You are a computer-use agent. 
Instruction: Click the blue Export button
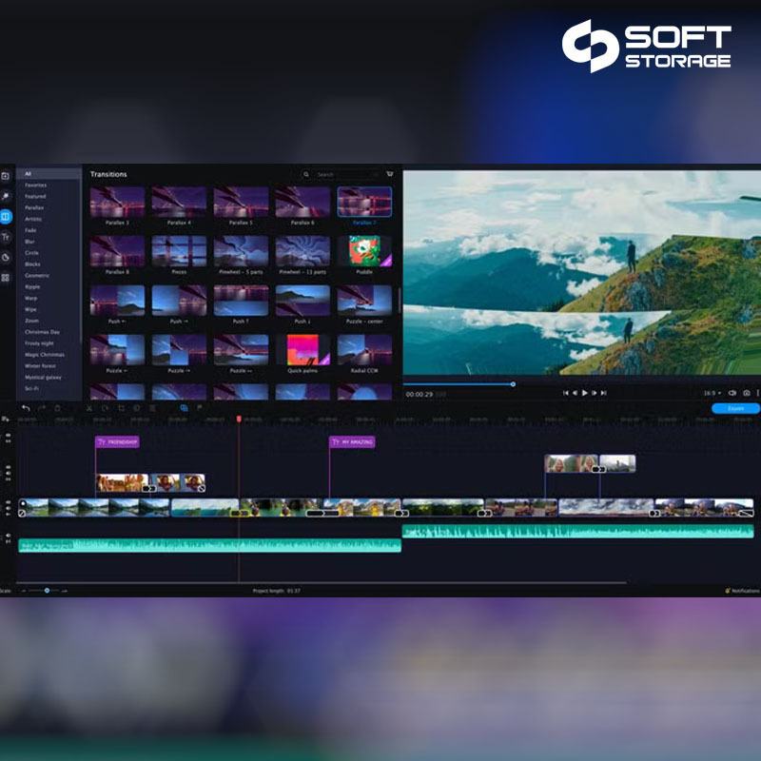(735, 408)
